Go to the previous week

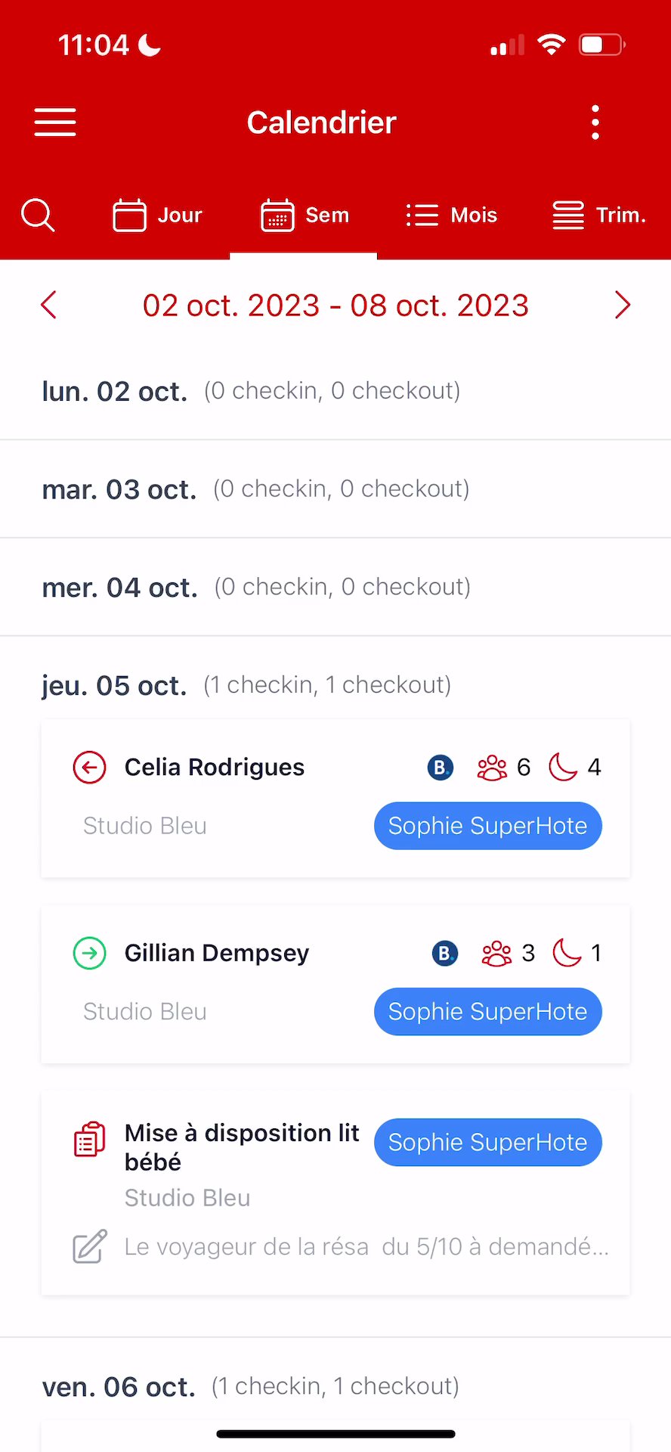[x=49, y=306]
